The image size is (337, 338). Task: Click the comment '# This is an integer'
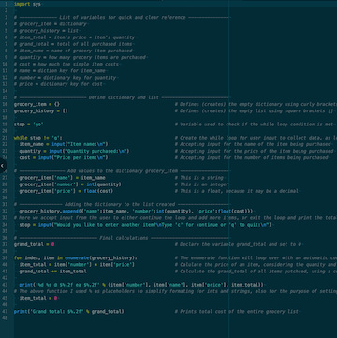202,184
